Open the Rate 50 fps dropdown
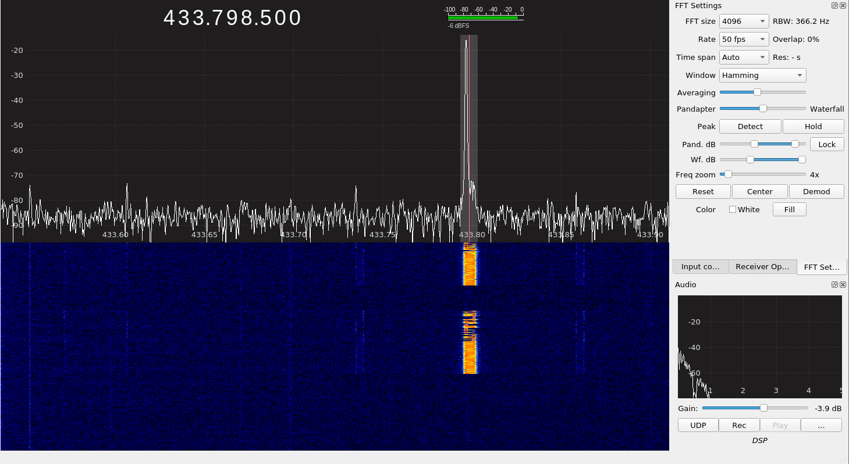Image resolution: width=849 pixels, height=464 pixels. tap(744, 39)
